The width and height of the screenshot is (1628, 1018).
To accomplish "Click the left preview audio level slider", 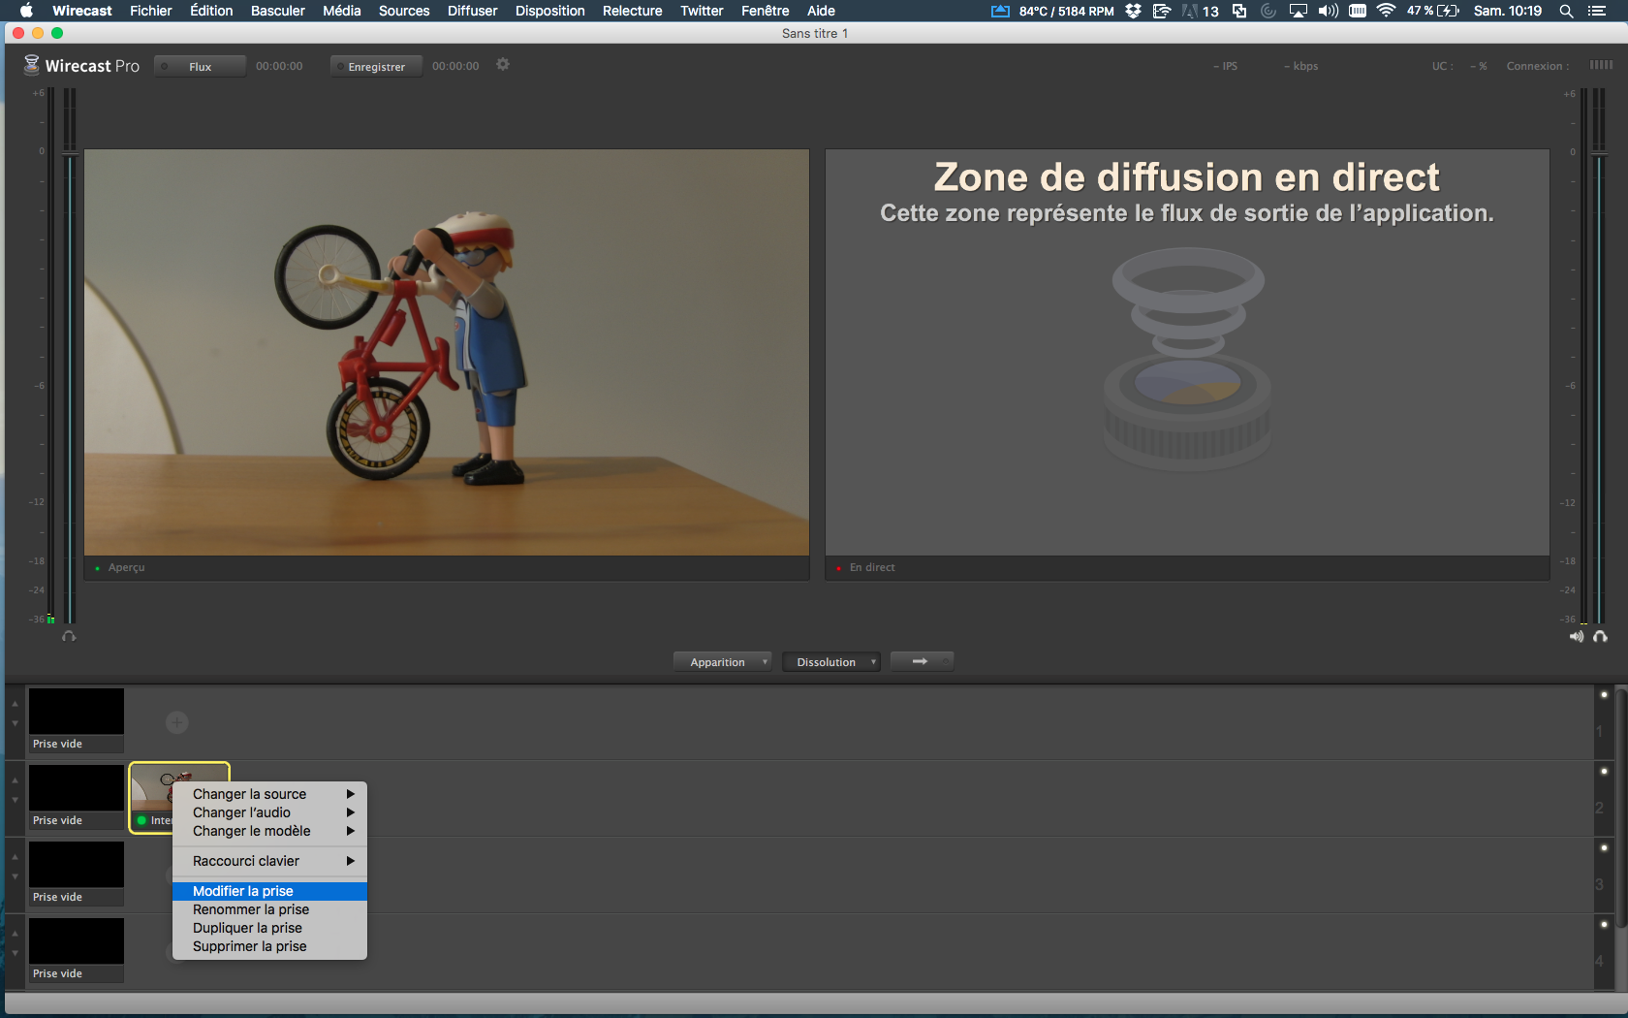I will [70, 153].
